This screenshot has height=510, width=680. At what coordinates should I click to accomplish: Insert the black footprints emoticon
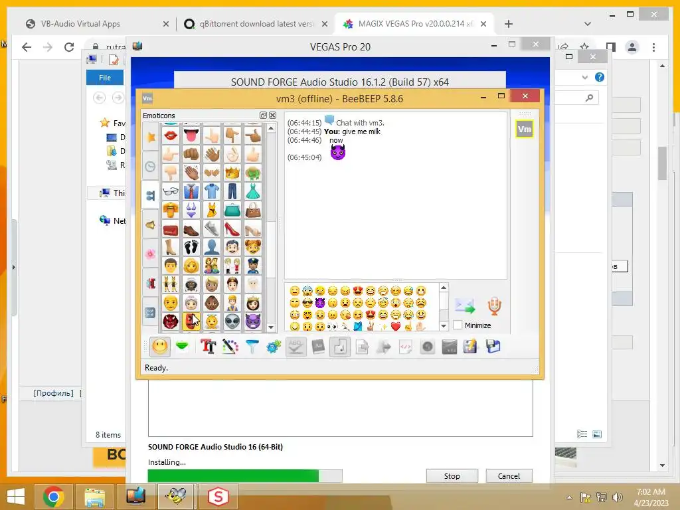click(x=191, y=247)
